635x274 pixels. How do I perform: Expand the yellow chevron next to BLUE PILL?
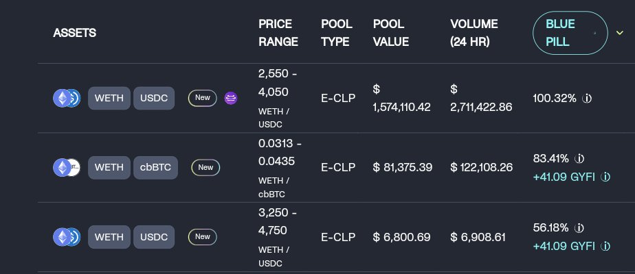tap(620, 33)
